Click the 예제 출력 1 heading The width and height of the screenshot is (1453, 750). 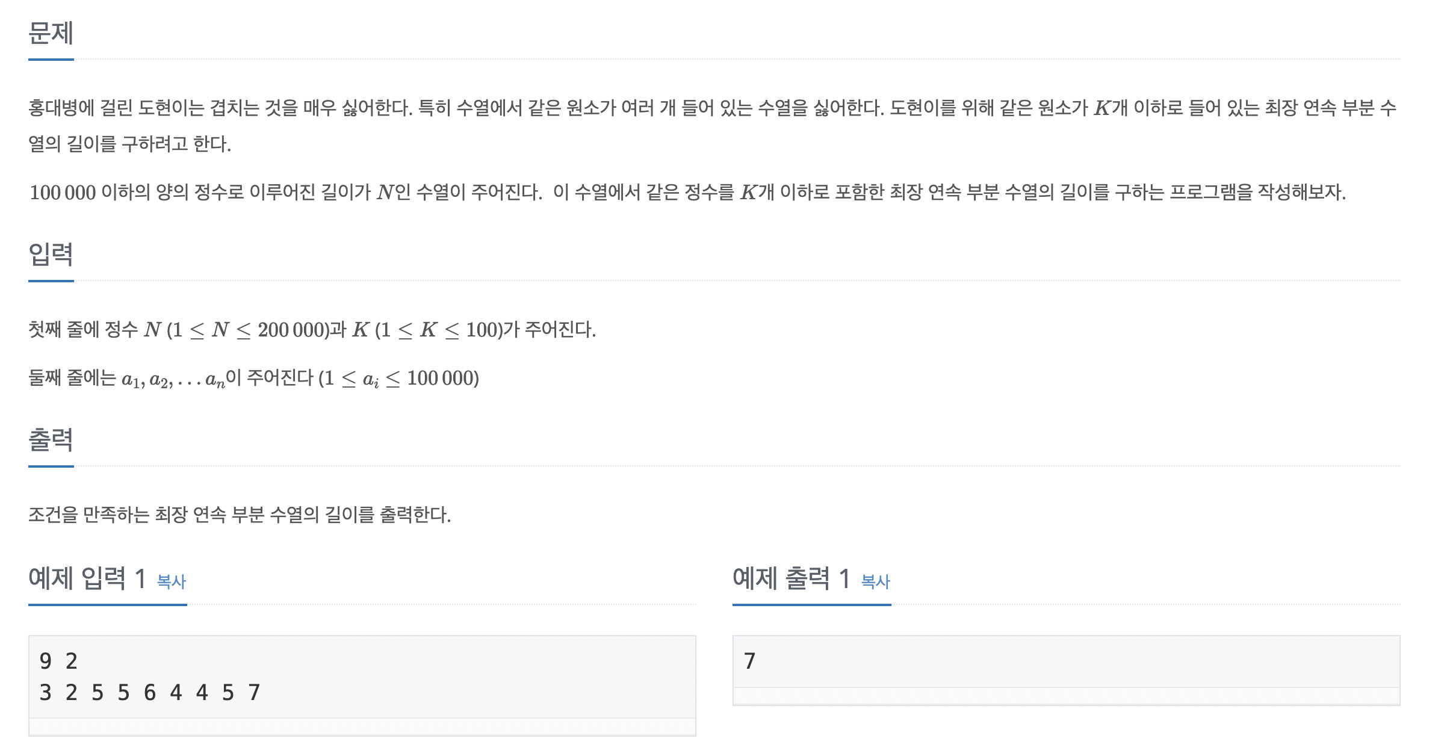[x=790, y=579]
